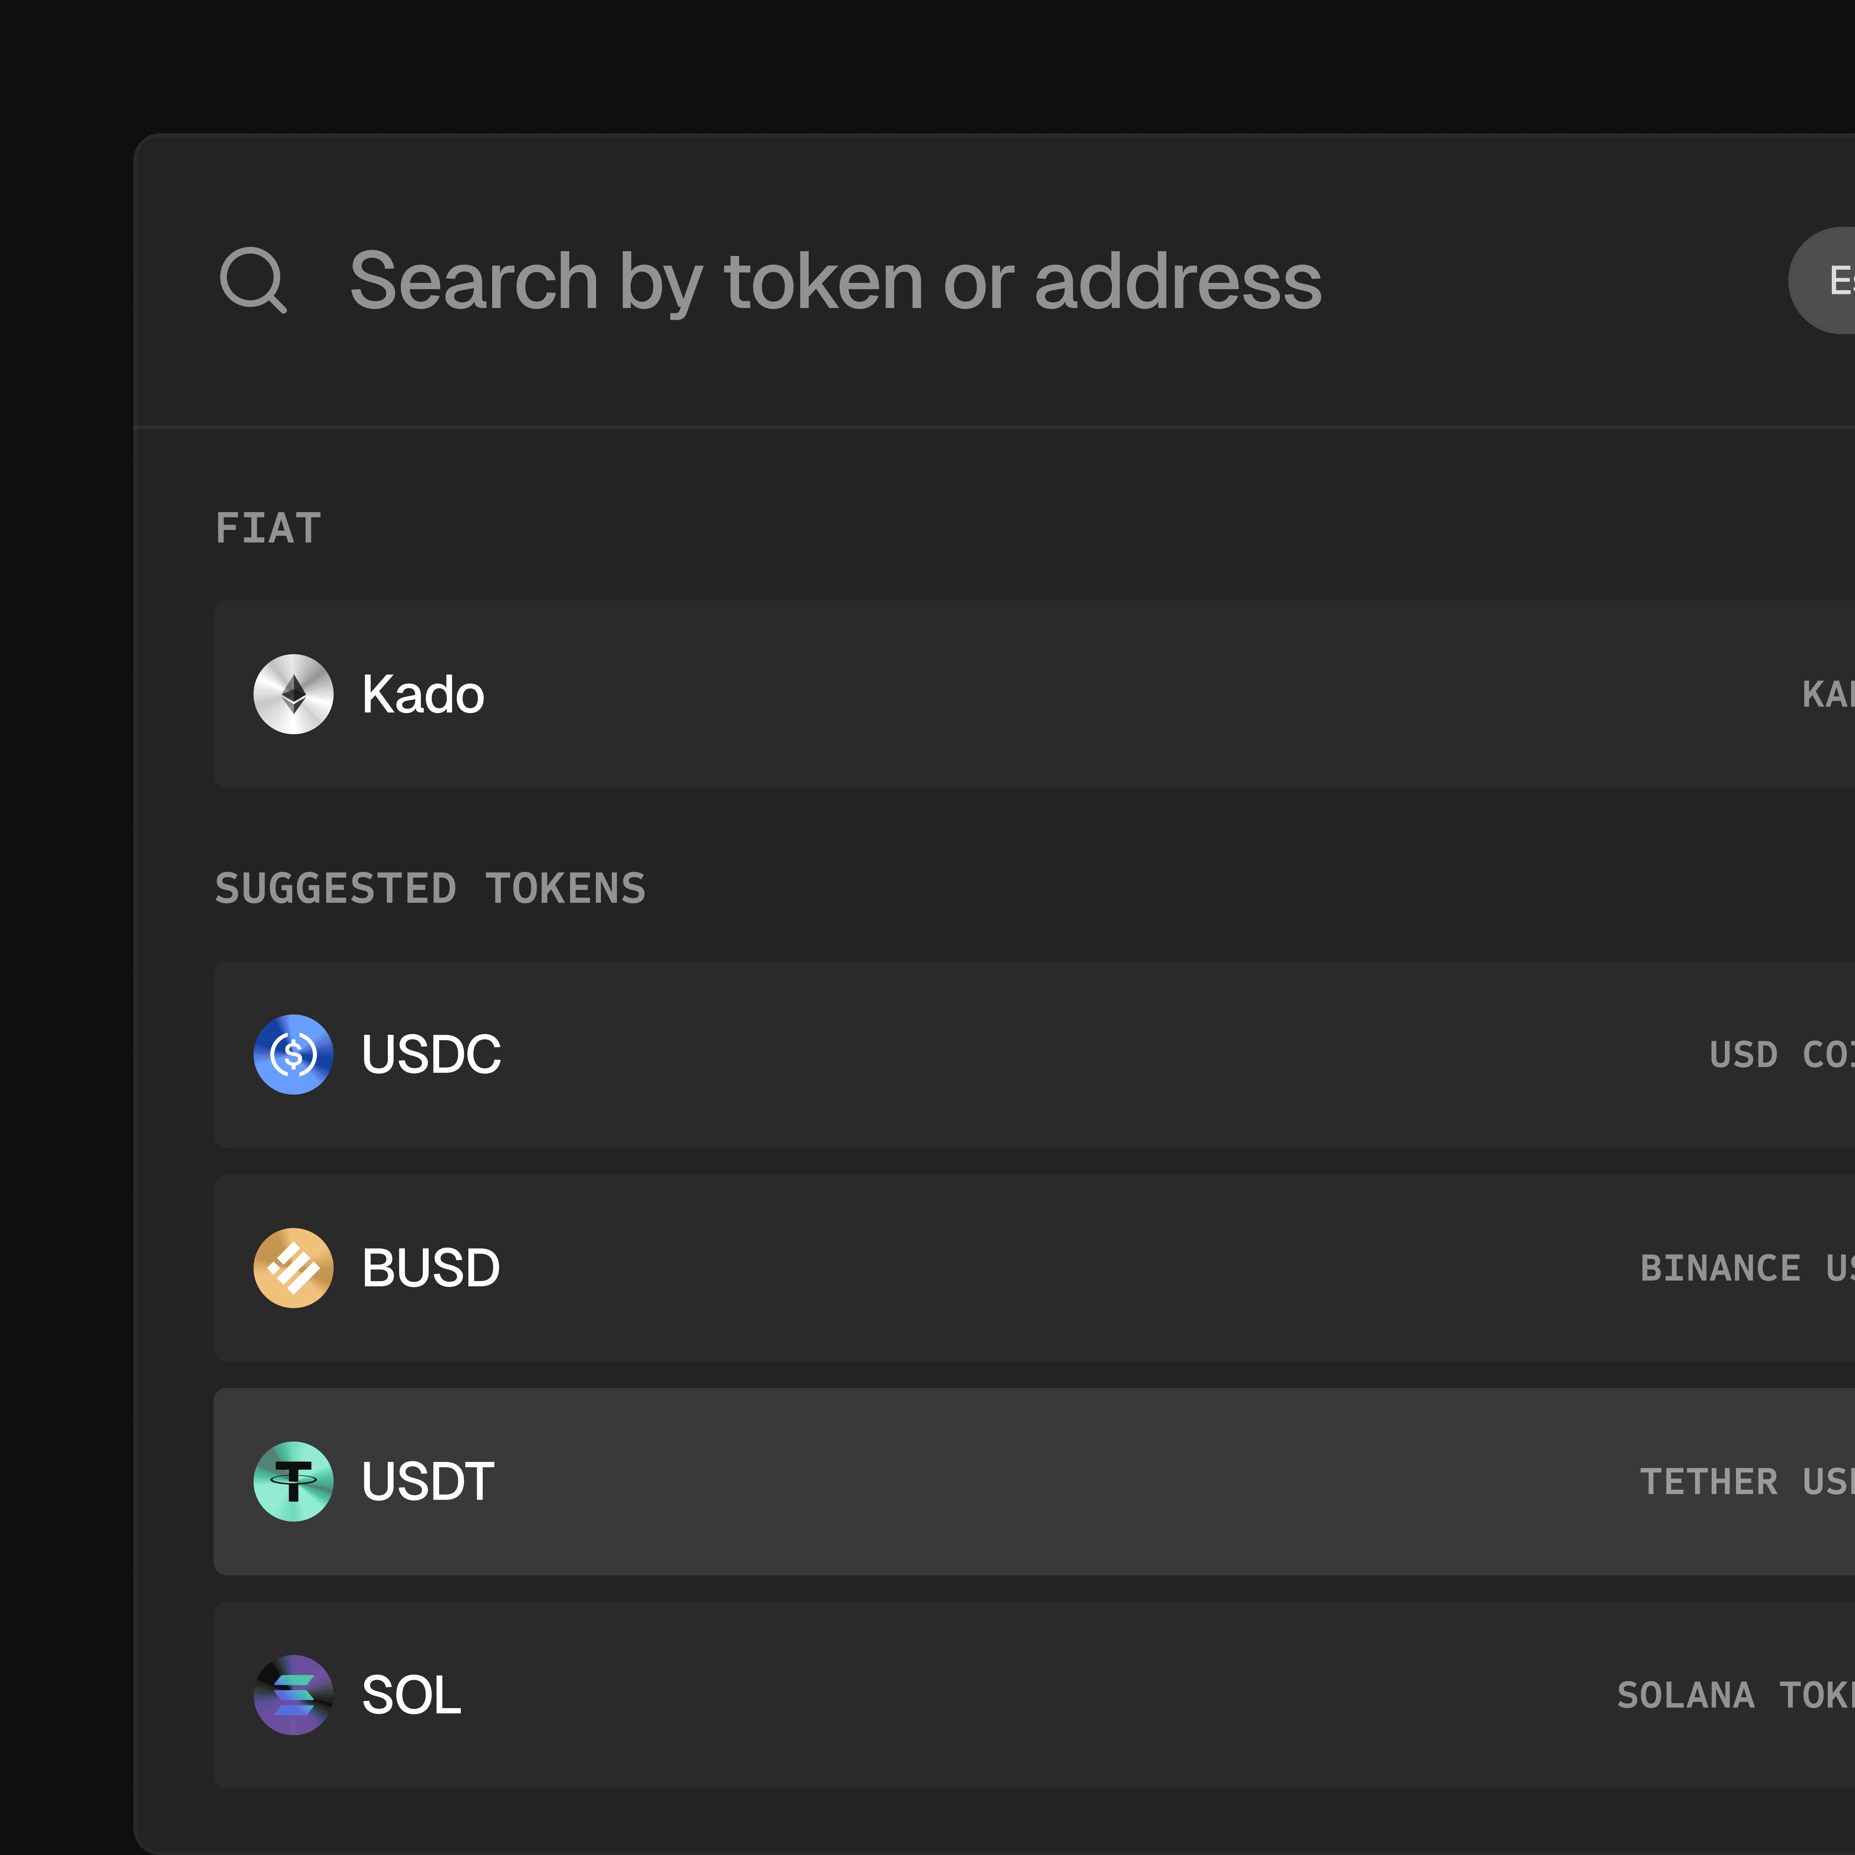Click the Kado Ethereum coin icon
This screenshot has width=1855, height=1855.
click(x=294, y=694)
